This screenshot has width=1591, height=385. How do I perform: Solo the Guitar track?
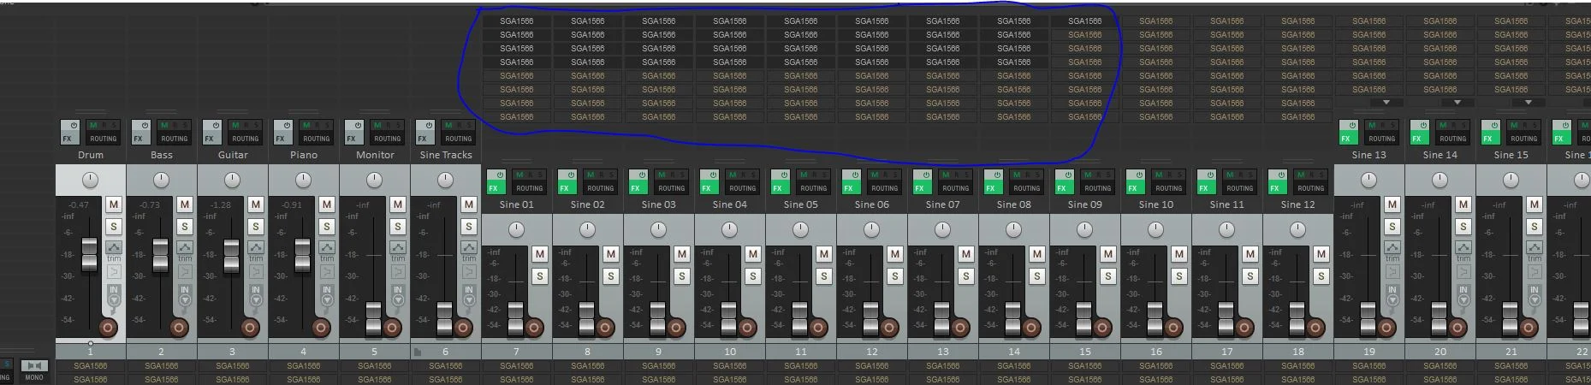pos(255,227)
